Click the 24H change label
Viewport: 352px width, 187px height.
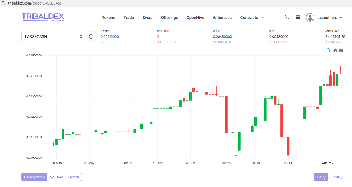click(x=163, y=31)
